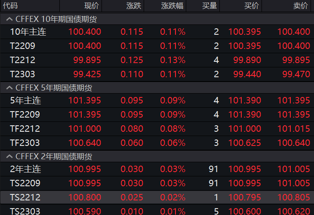Click the 买量 column header

209,6
